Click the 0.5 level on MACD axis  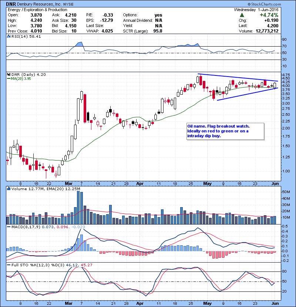coord(285,226)
